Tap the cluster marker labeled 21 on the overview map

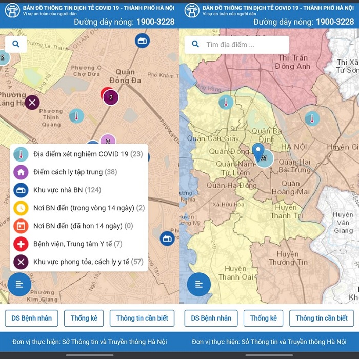tap(266, 159)
